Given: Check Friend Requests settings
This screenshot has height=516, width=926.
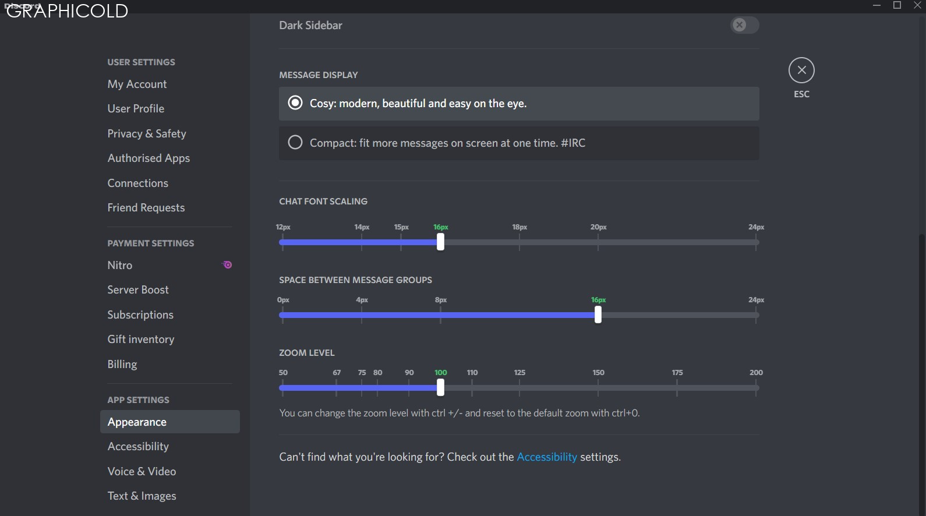Looking at the screenshot, I should point(146,207).
